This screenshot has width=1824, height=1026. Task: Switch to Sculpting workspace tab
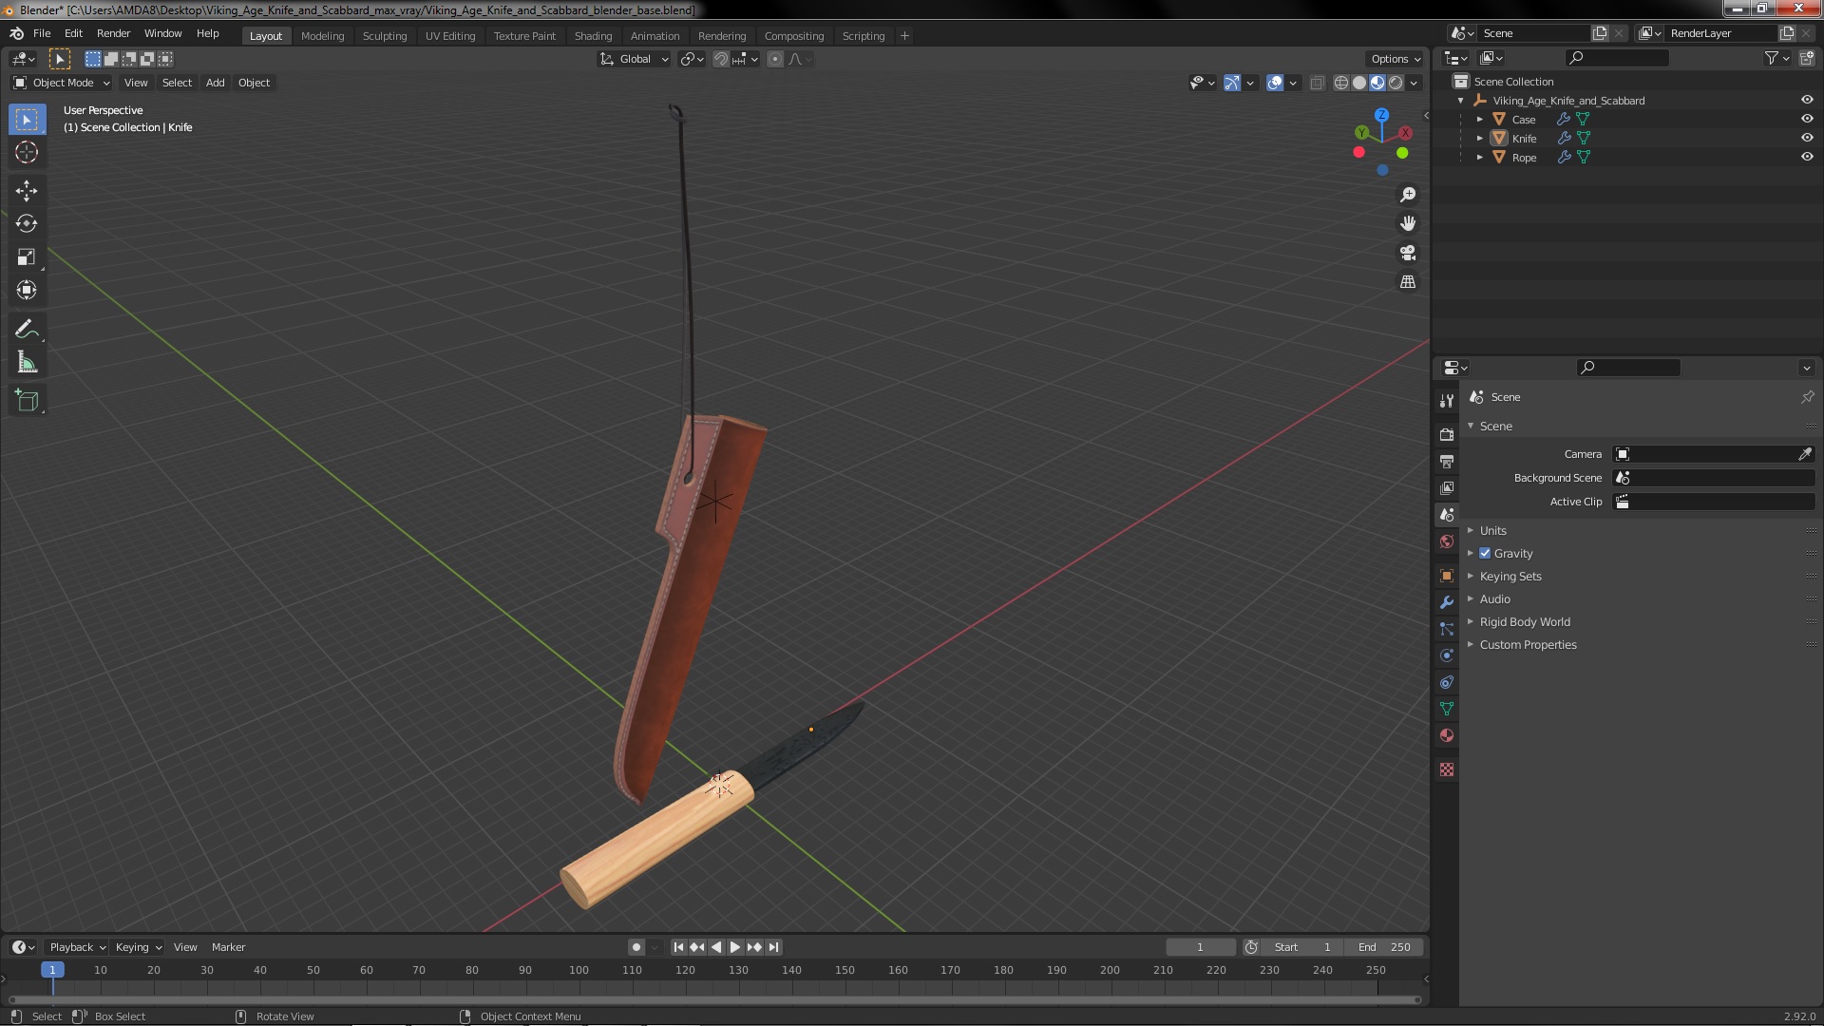coord(385,36)
